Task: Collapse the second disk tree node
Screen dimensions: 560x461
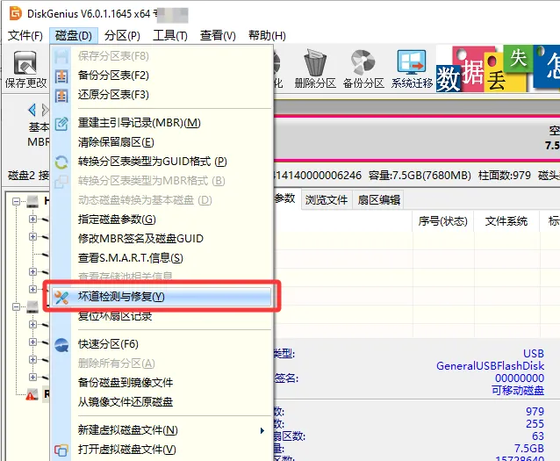Action: coord(16,307)
